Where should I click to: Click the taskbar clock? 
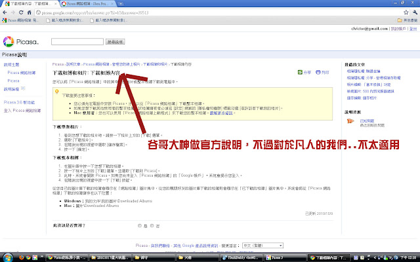(x=408, y=257)
